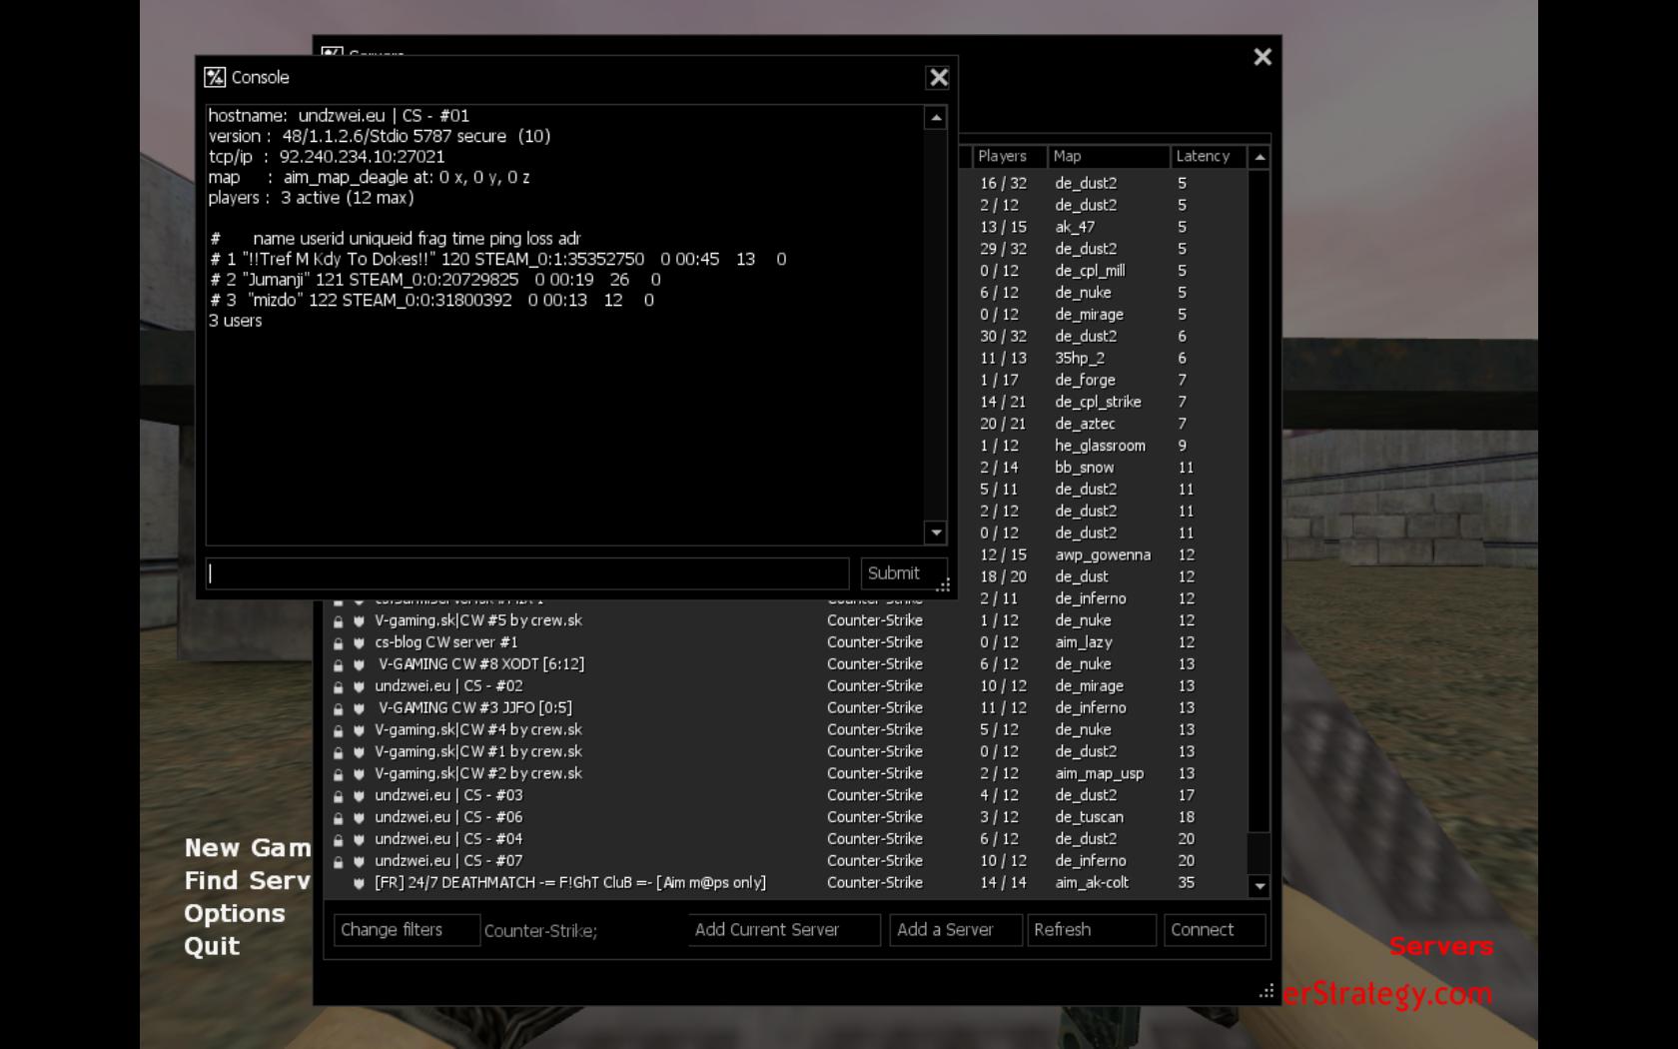The image size is (1678, 1049).
Task: Select server V-gaming.sk|CW #2 by crew.sk
Action: [x=787, y=774]
